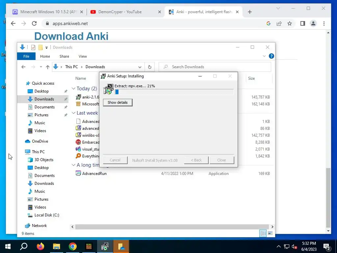The image size is (337, 253).
Task: Collapse the A long time ago group
Action: pos(73,165)
